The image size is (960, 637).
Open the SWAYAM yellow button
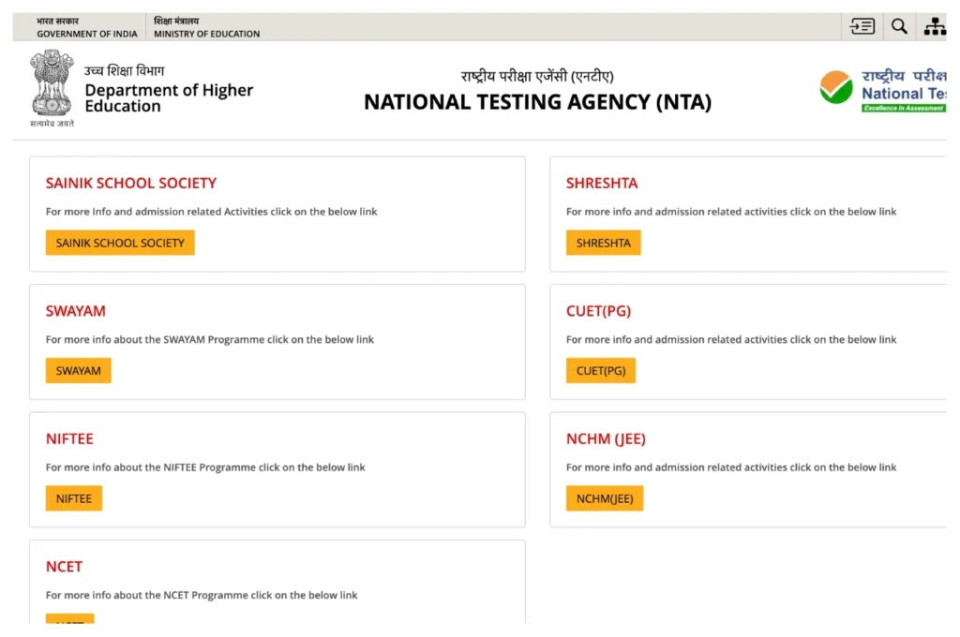tap(78, 370)
